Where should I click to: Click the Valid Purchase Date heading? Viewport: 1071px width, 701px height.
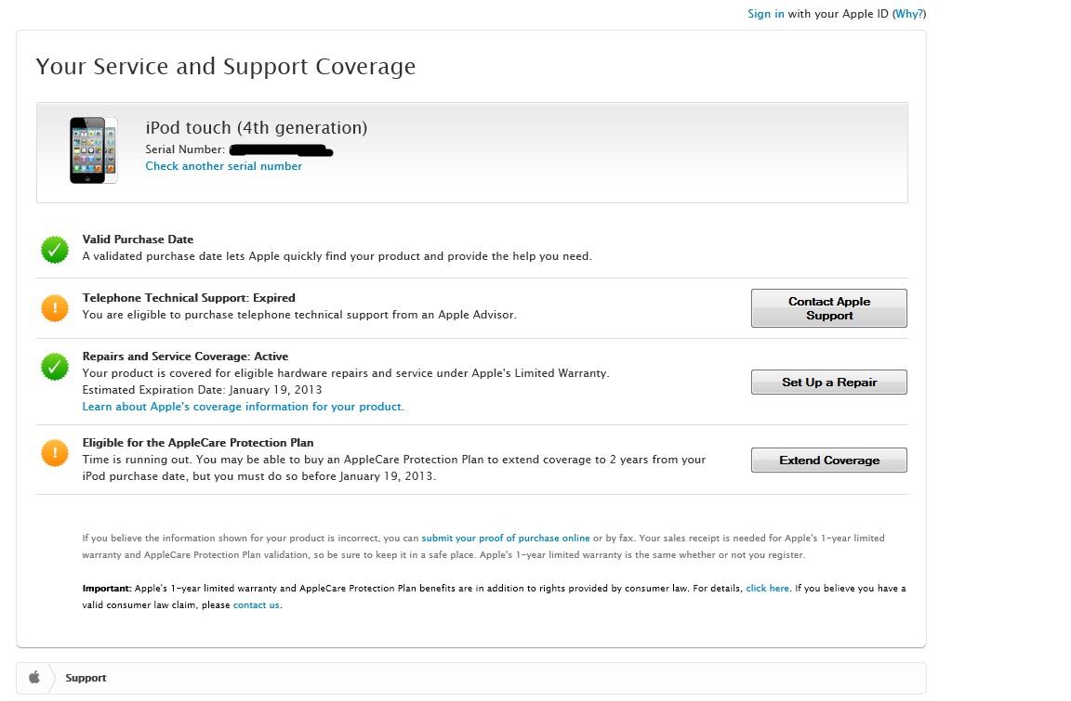138,240
